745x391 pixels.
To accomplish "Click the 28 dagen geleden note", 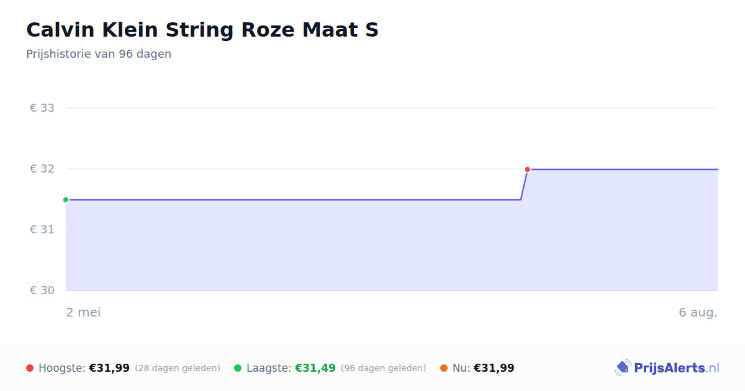I will [x=178, y=368].
